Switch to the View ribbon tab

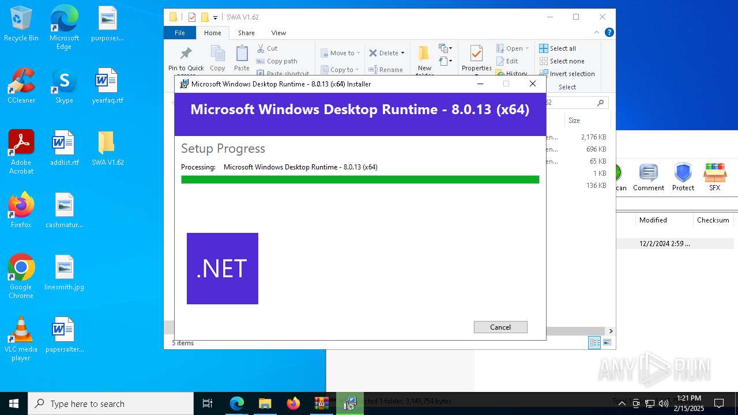(278, 33)
